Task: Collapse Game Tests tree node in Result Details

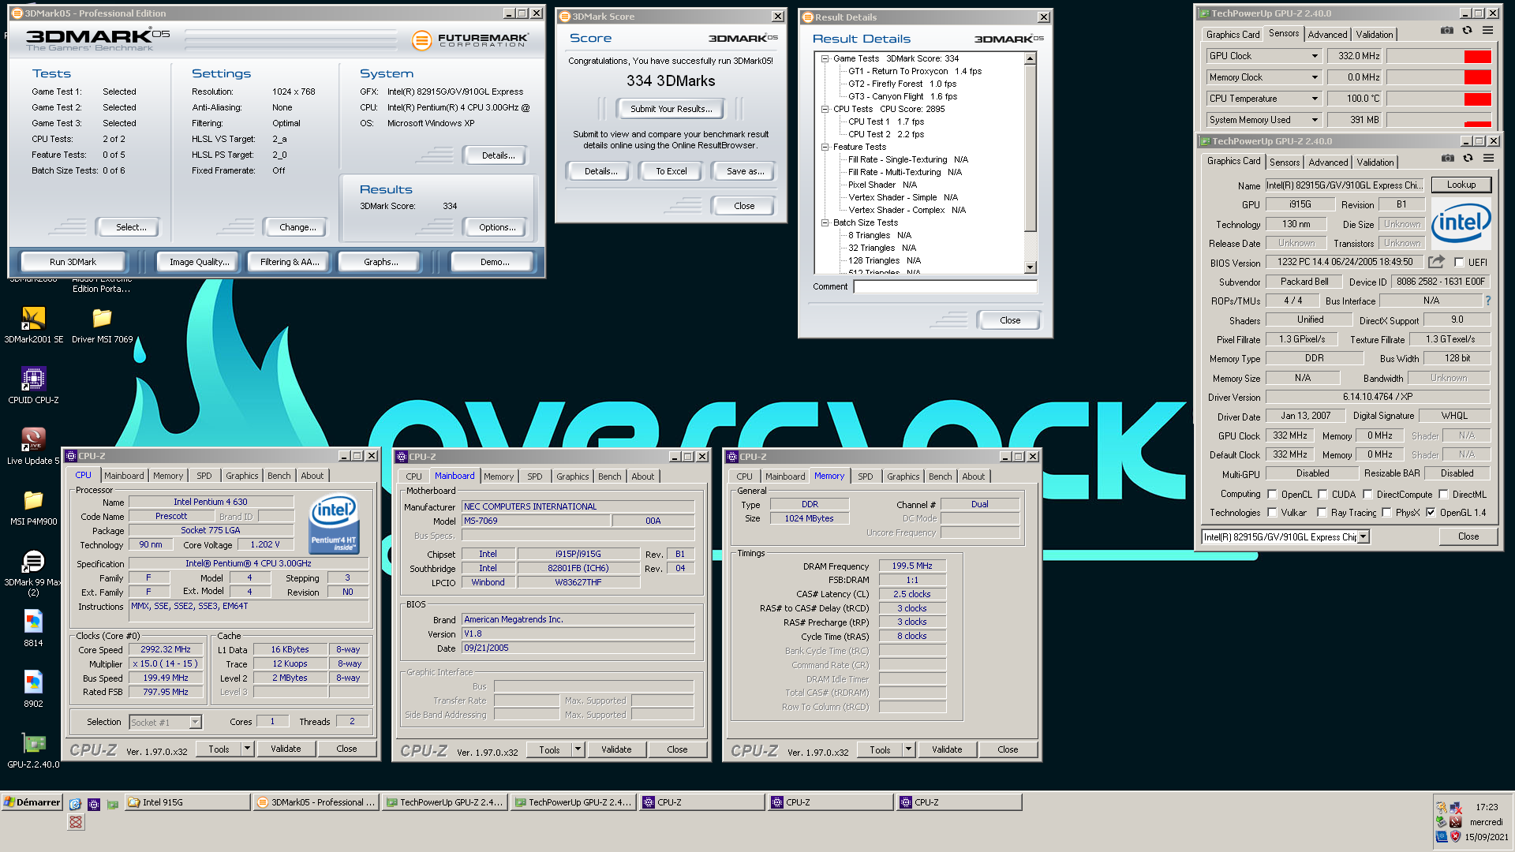Action: 825,58
